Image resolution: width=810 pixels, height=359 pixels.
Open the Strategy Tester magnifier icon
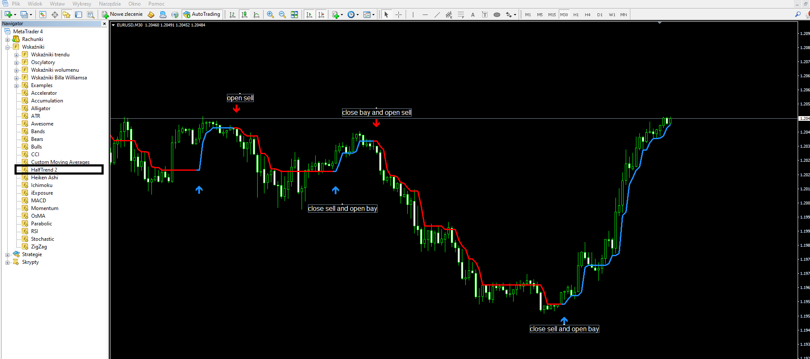tap(90, 15)
